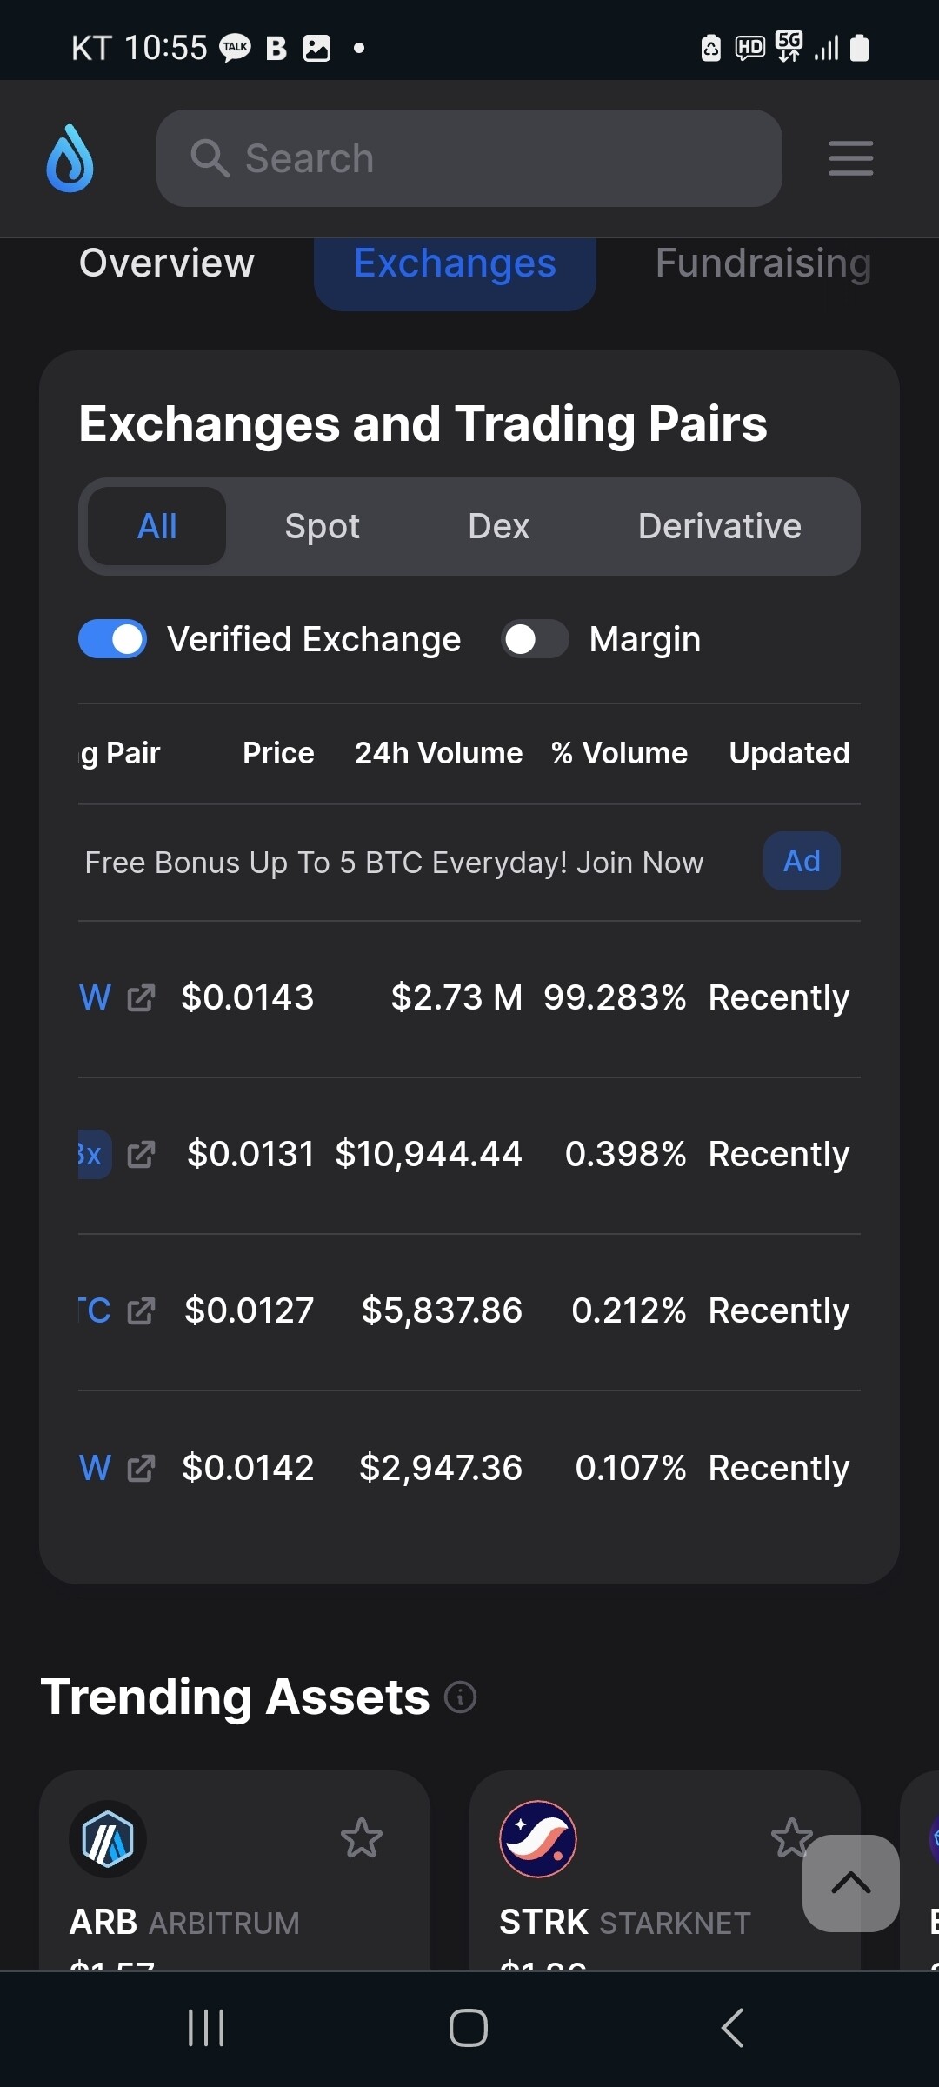Switch to the Overview tab
939x2087 pixels.
click(x=167, y=263)
